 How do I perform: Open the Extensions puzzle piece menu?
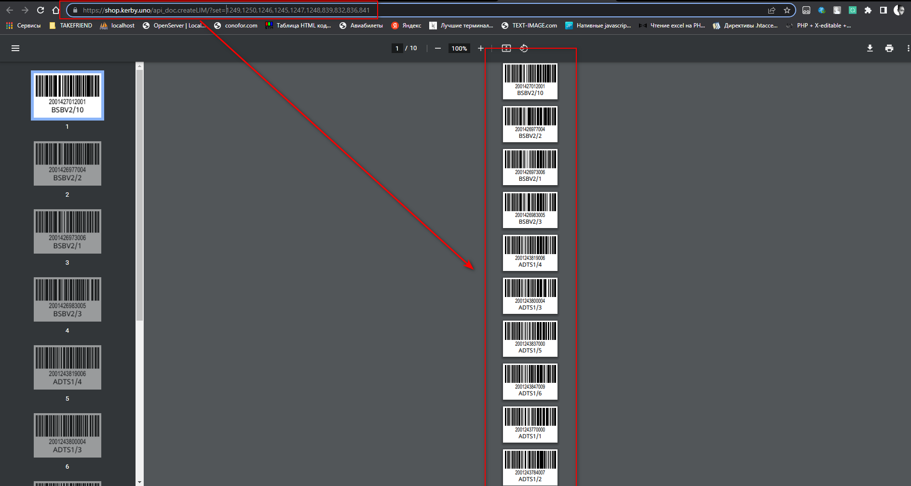tap(868, 10)
